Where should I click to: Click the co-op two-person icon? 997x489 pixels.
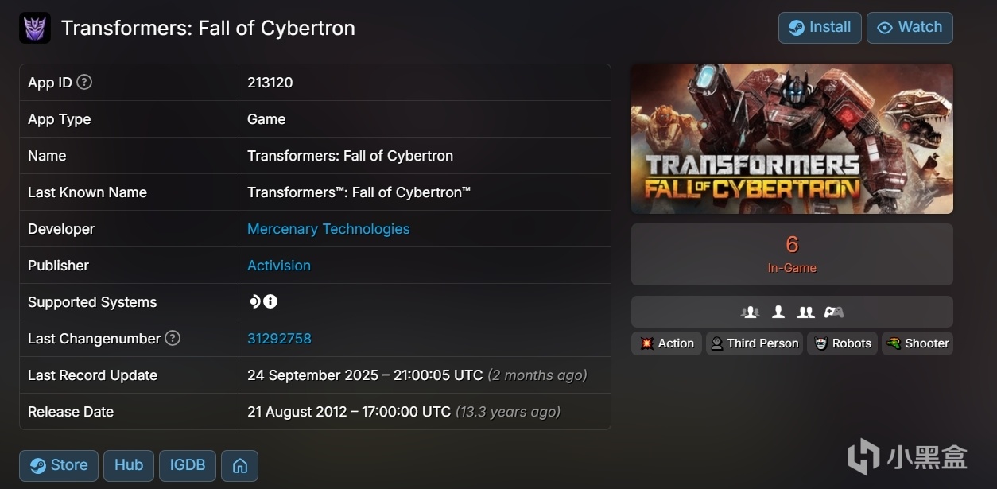pyautogui.click(x=805, y=312)
